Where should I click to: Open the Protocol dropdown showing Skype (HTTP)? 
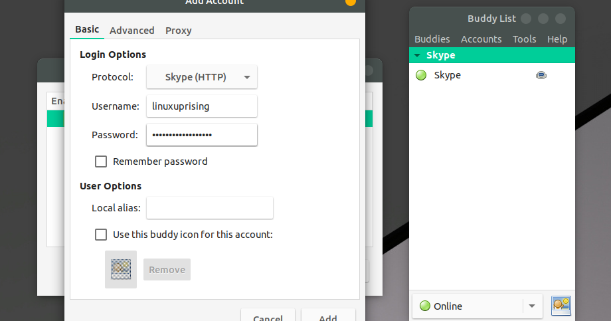pos(202,77)
